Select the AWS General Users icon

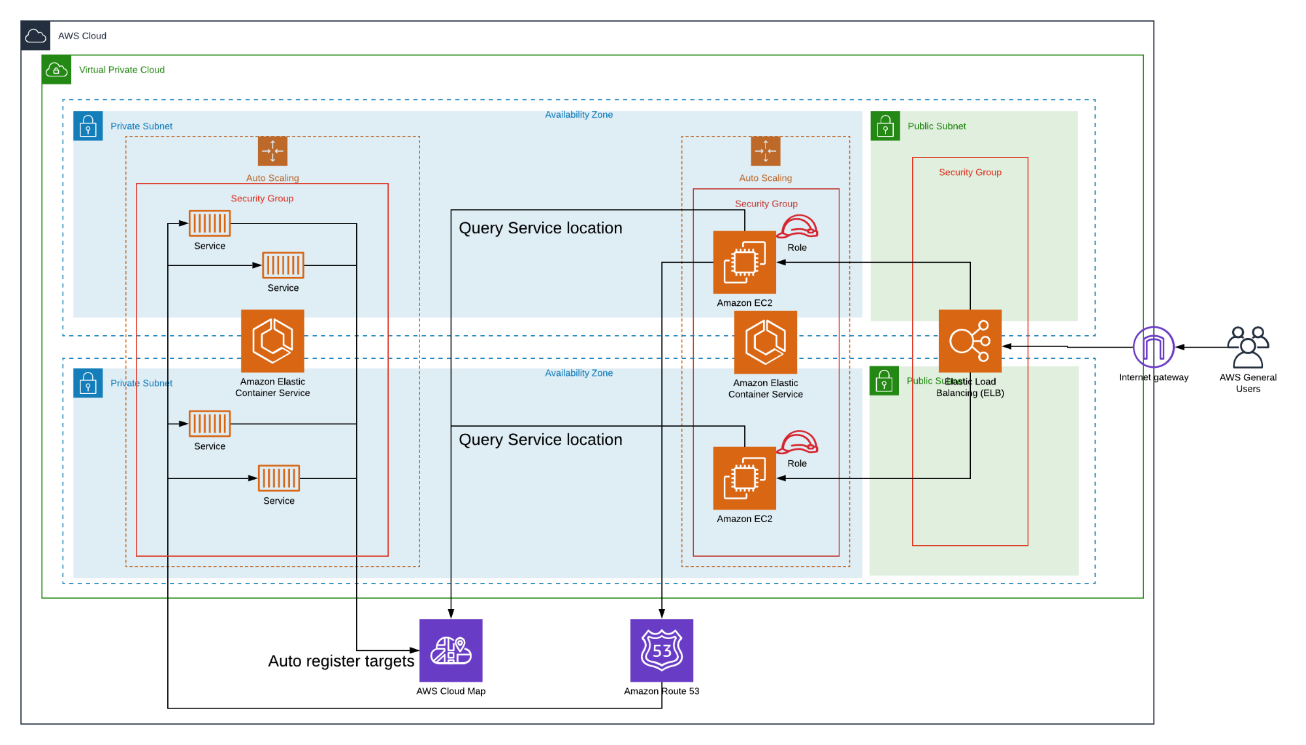(x=1247, y=347)
